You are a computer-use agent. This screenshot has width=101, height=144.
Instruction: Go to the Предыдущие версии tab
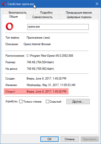click(79, 13)
